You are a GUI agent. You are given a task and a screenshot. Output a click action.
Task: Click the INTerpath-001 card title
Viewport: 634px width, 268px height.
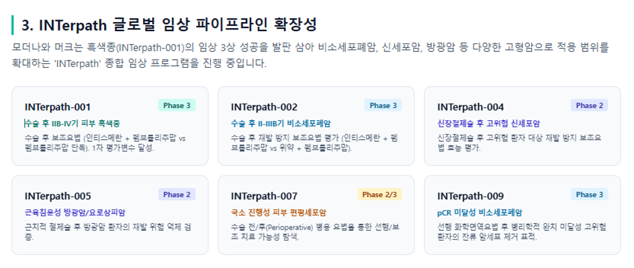click(x=57, y=107)
